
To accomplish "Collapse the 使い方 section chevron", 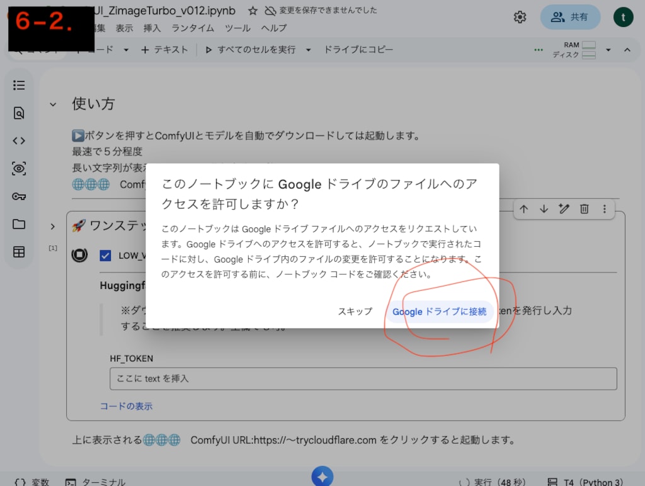I will pyautogui.click(x=53, y=105).
